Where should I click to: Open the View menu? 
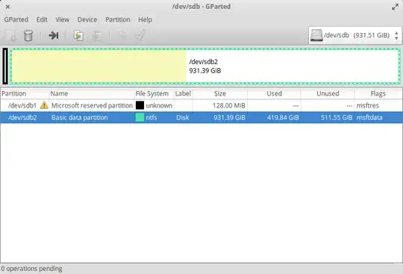click(63, 19)
